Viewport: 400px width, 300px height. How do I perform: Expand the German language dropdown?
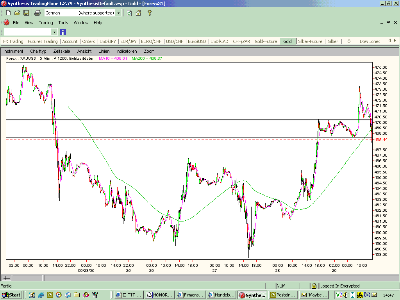click(x=118, y=13)
